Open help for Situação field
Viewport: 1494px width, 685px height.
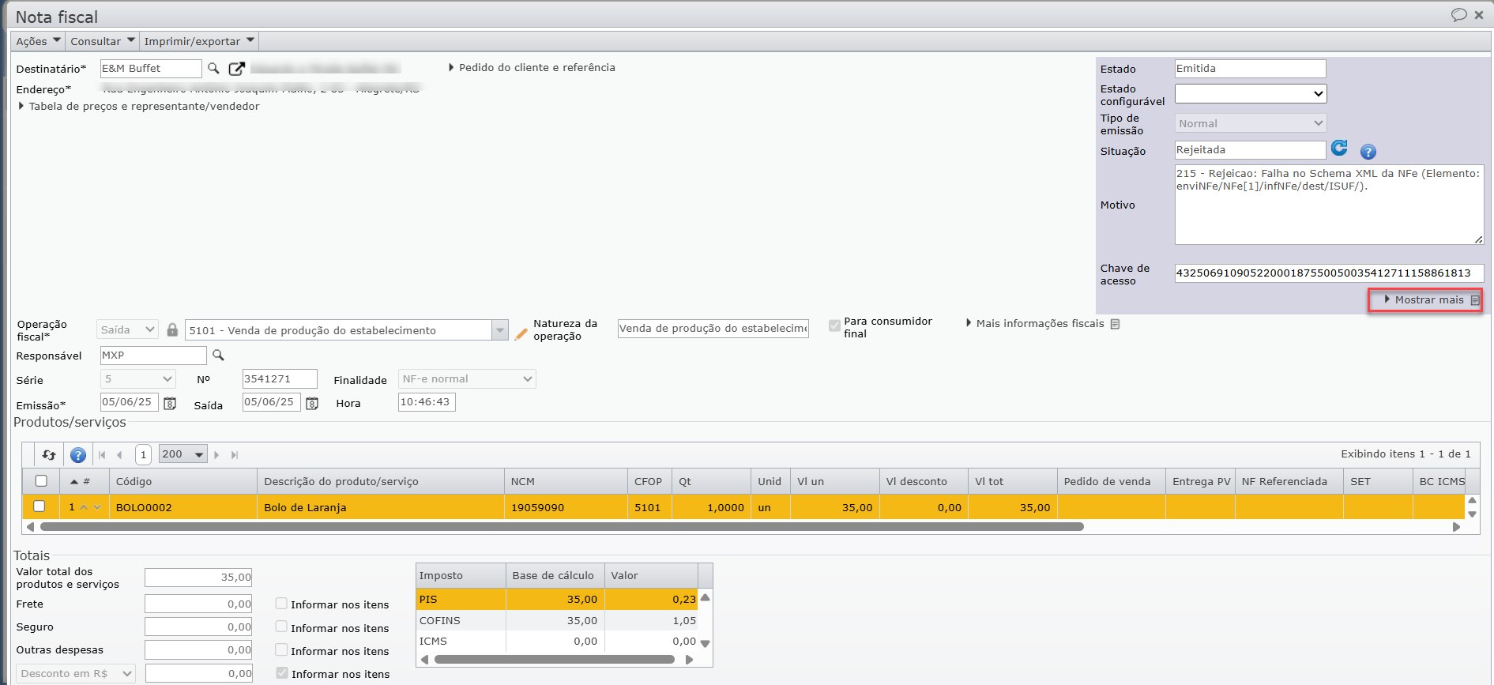click(x=1368, y=152)
